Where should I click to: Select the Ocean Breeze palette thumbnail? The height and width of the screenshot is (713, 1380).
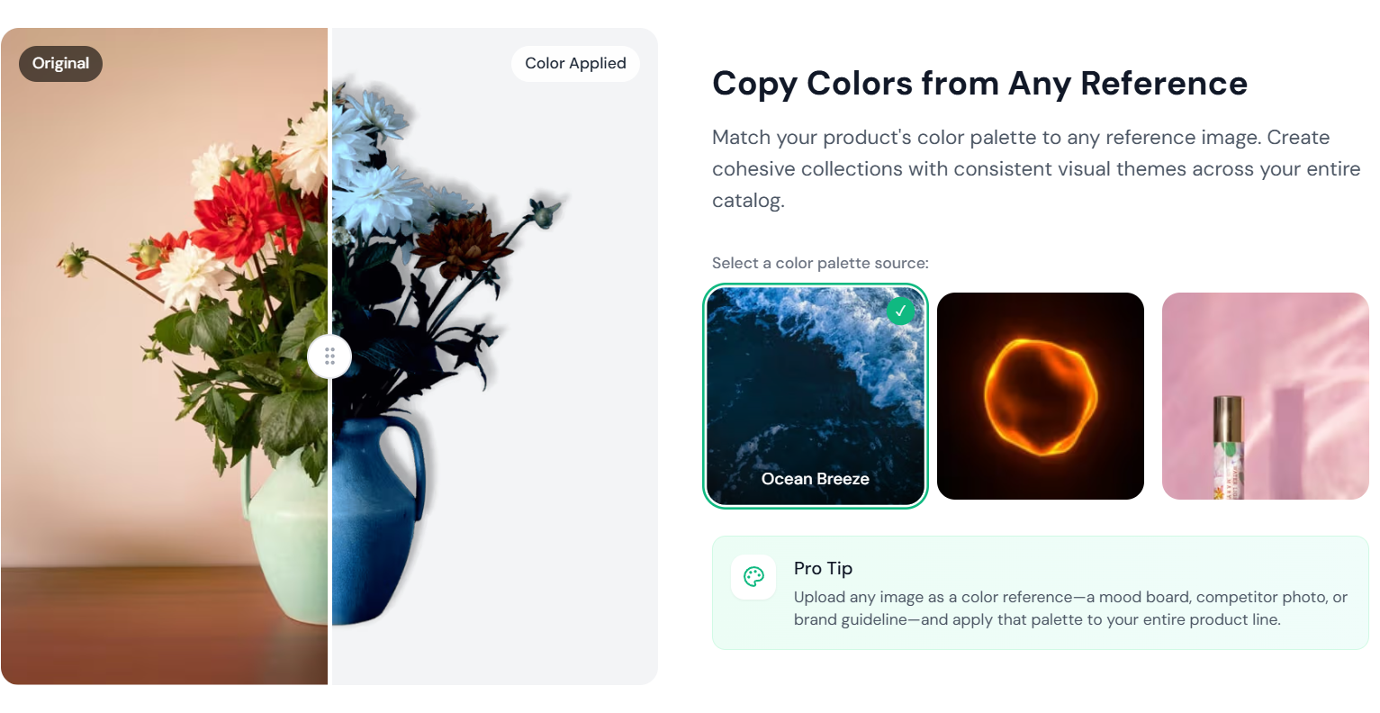pyautogui.click(x=815, y=396)
